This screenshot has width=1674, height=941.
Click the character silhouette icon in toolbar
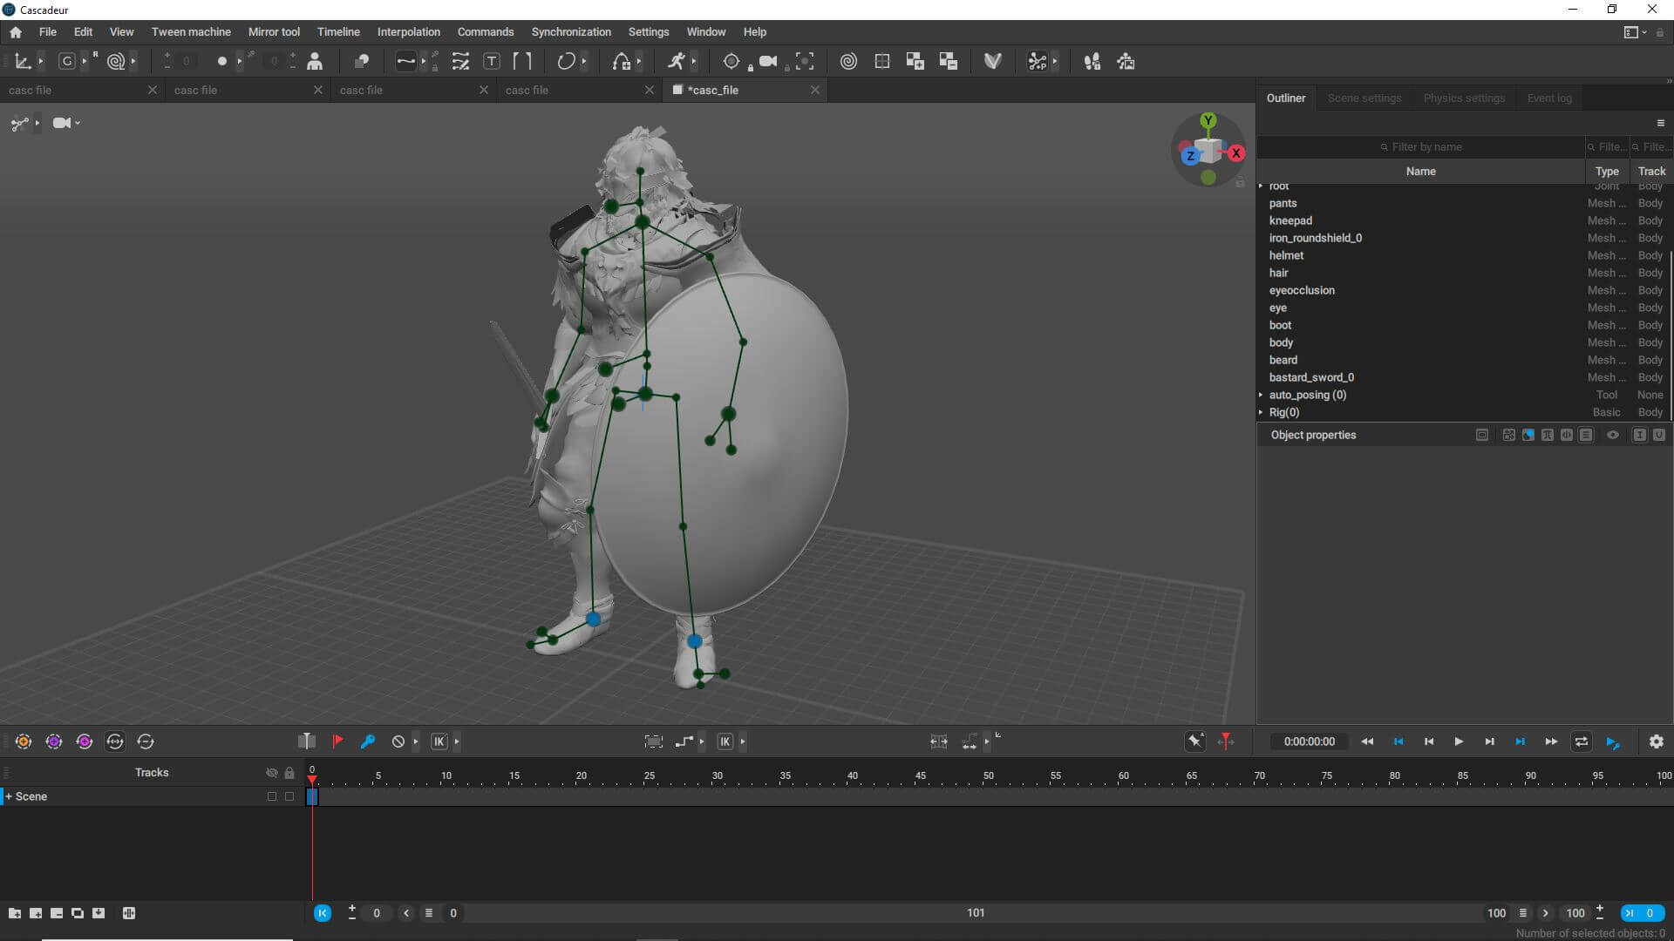pos(315,61)
